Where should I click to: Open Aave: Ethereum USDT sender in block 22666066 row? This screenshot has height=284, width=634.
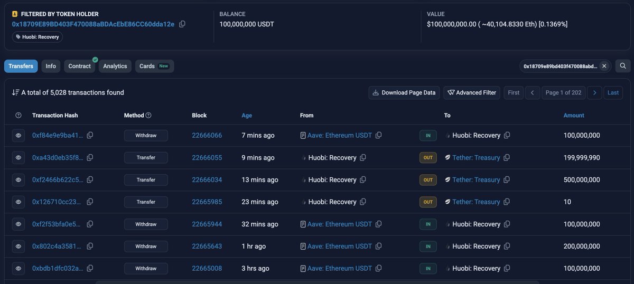(x=340, y=136)
